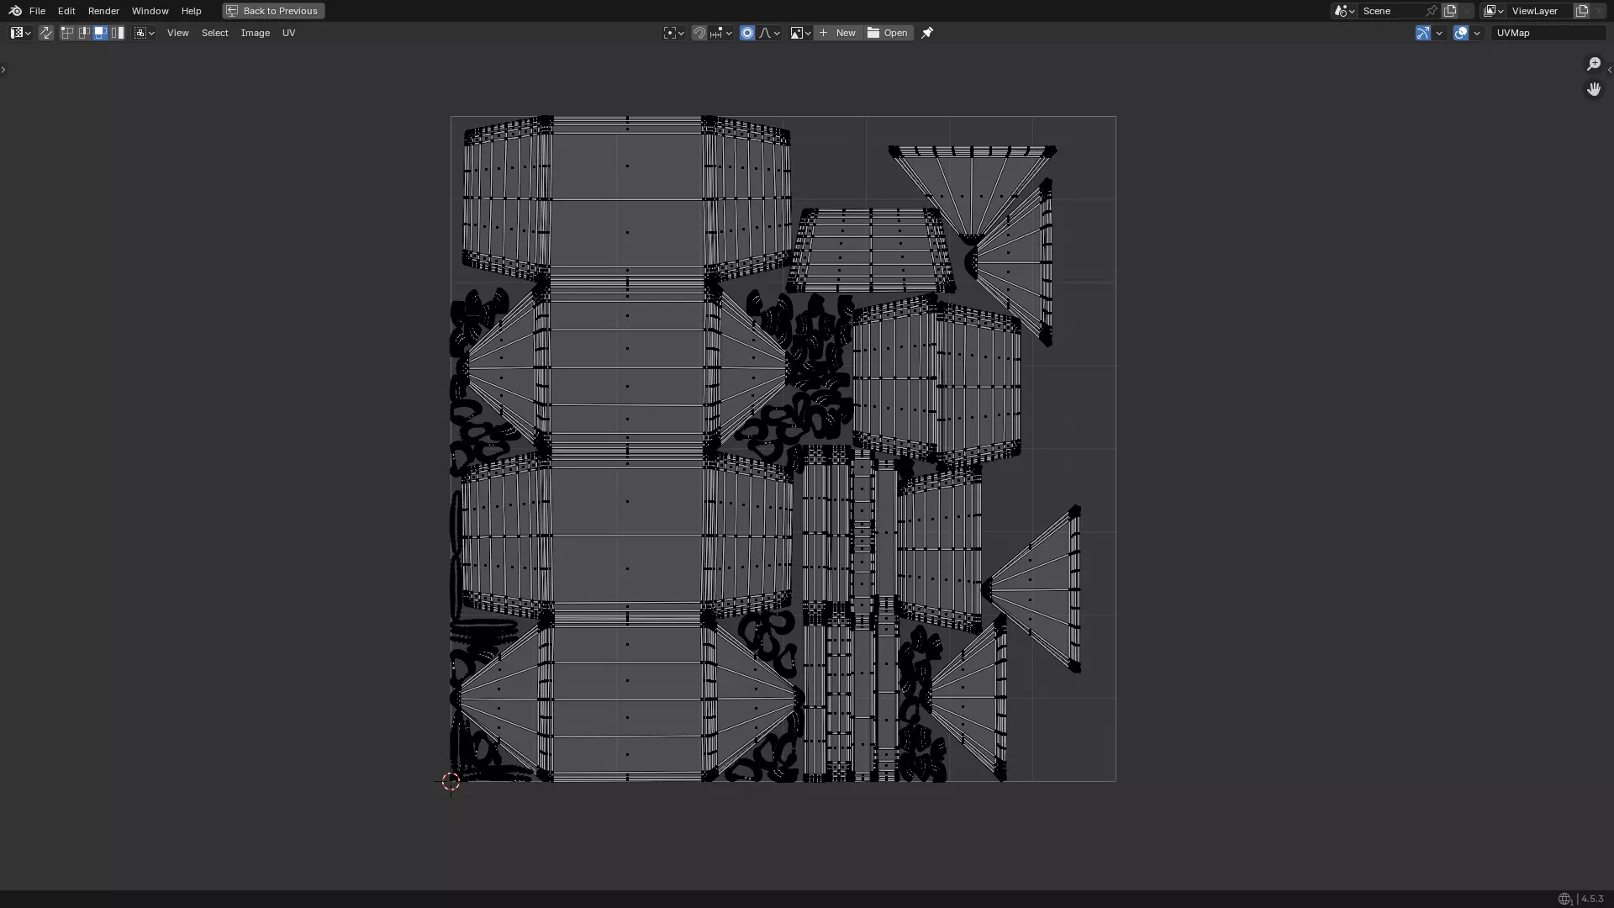Pin the image with the pushpin icon
1614x908 pixels.
pos(927,33)
